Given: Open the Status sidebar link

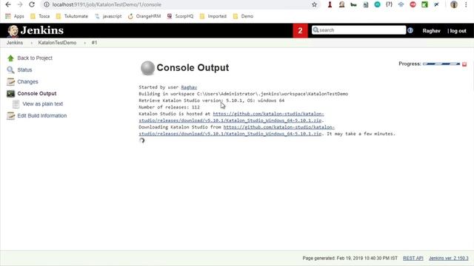Looking at the screenshot, I should tap(24, 69).
